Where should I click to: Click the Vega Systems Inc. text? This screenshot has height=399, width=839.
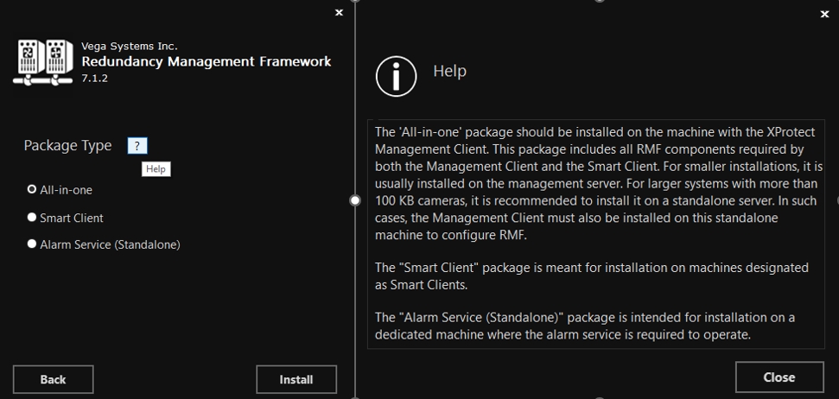click(x=129, y=46)
